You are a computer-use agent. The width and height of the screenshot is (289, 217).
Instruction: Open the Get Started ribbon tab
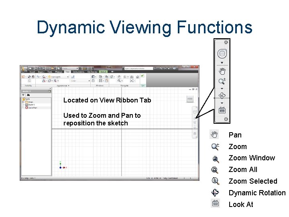92,72
